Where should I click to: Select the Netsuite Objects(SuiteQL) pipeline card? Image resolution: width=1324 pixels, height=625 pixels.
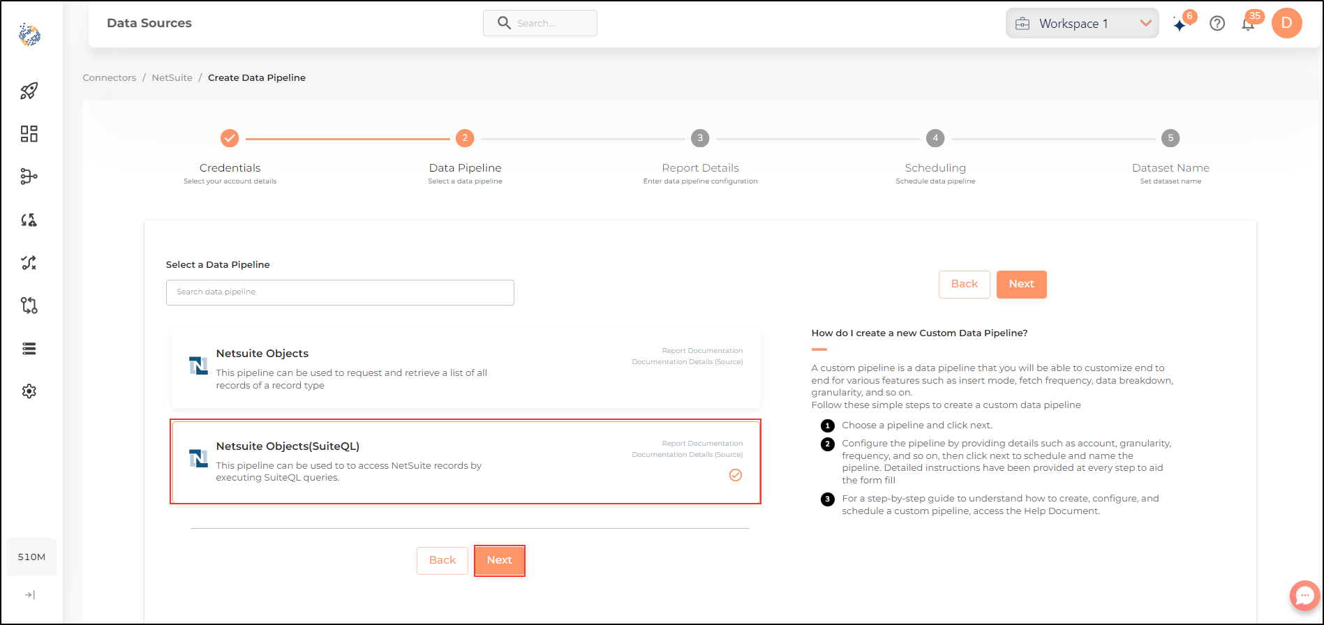click(x=466, y=461)
